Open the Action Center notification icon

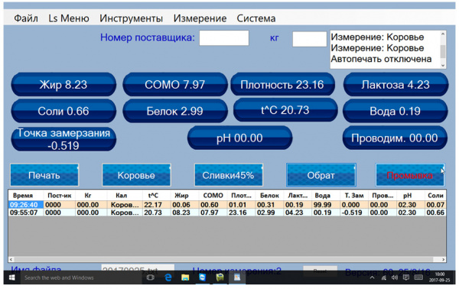pos(405,278)
